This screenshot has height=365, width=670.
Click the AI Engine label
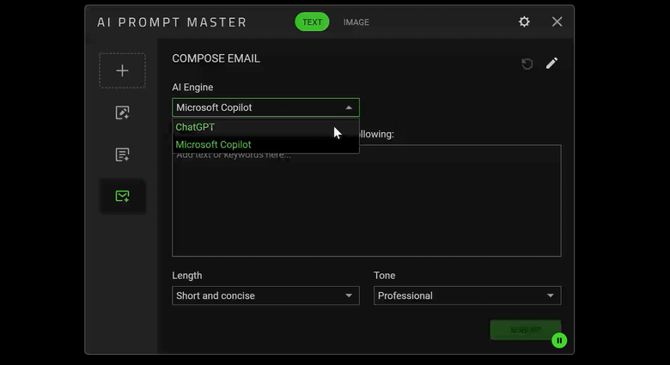click(x=192, y=88)
